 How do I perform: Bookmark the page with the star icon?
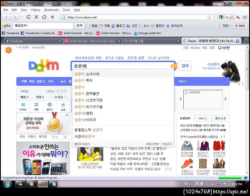click(209, 17)
